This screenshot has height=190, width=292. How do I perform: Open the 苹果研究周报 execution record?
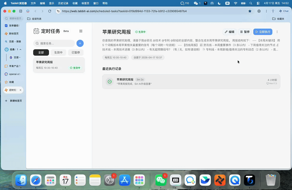click(191, 82)
